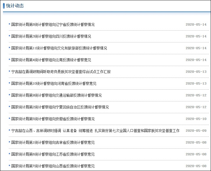Click date 2020-05-14 on the 云南 row
211x171 pixels.
point(196,60)
